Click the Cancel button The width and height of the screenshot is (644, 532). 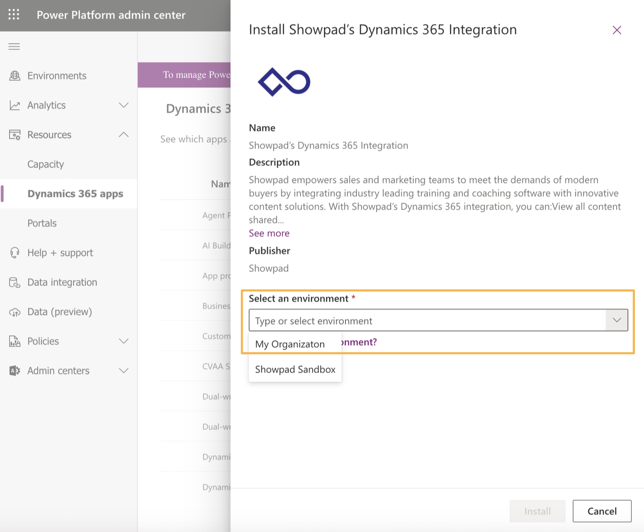(602, 511)
